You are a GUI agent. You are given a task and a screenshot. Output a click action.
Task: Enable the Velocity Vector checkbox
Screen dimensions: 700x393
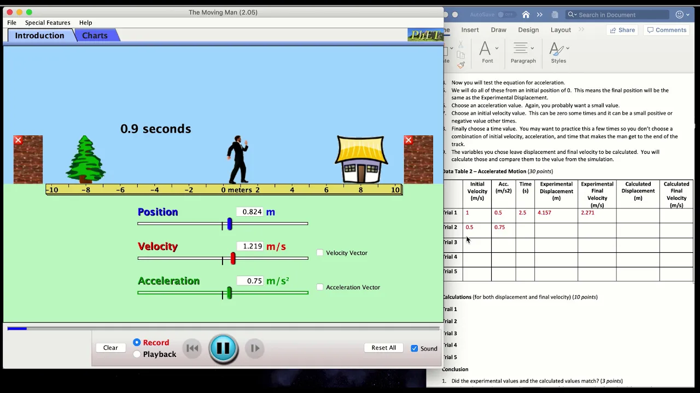[320, 253]
